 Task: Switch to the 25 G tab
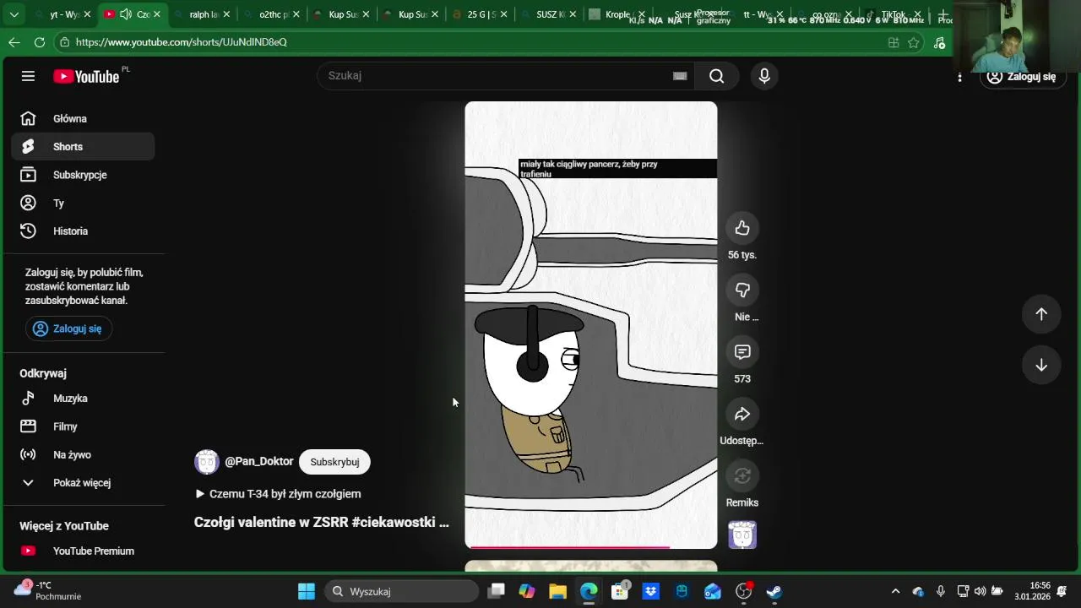tap(481, 14)
